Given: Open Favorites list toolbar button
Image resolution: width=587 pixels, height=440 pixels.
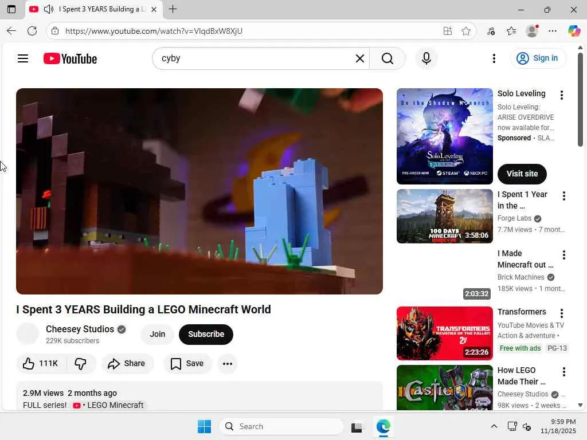Looking at the screenshot, I should 511,31.
